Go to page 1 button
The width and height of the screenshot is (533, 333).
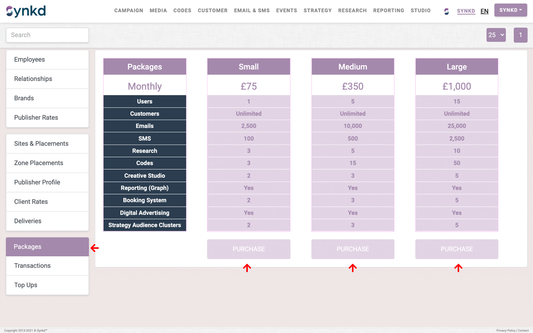coord(520,35)
